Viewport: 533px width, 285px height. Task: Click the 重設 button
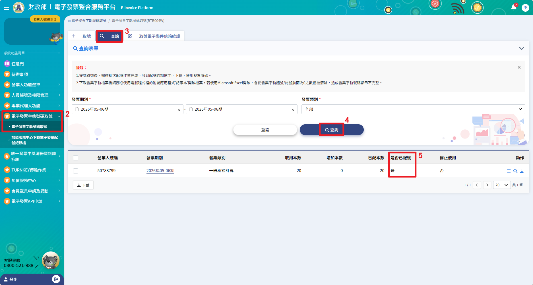click(x=265, y=130)
